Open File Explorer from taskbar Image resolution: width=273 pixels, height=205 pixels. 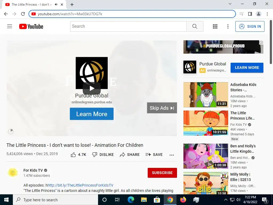coord(144,200)
